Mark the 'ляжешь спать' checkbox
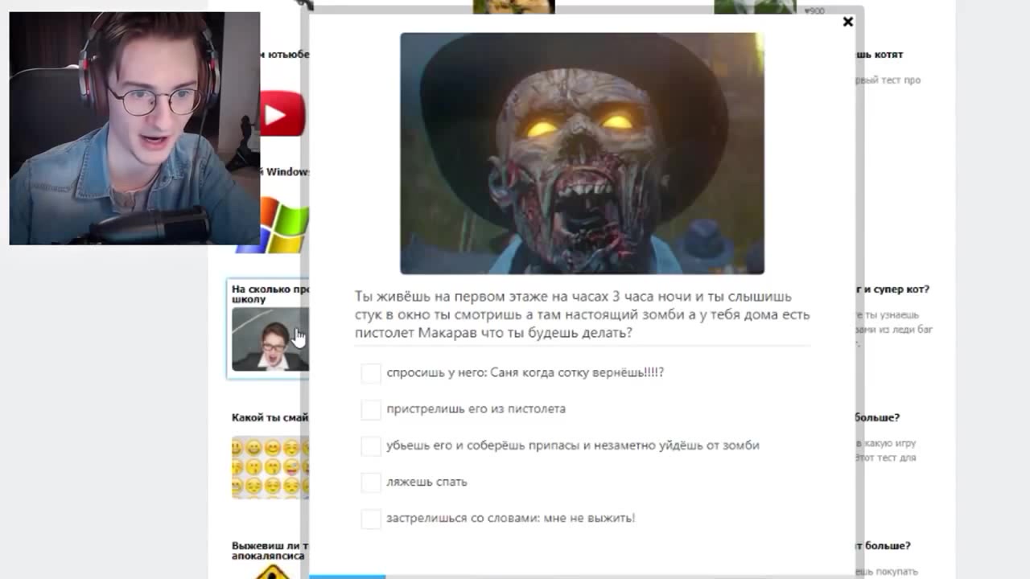Image resolution: width=1030 pixels, height=579 pixels. [x=370, y=482]
